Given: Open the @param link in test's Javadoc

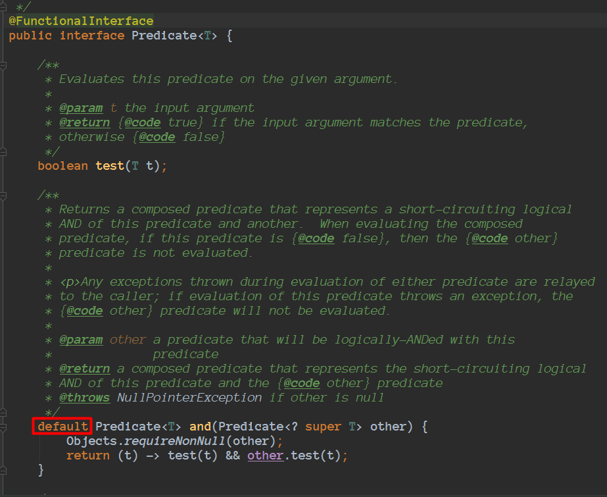Looking at the screenshot, I should 81,107.
